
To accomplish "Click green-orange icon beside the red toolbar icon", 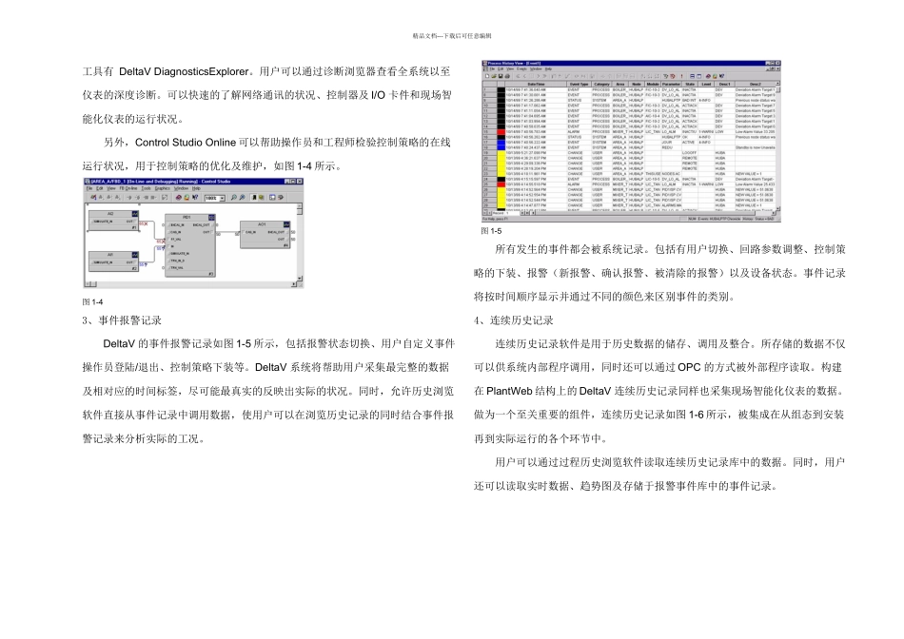I will pyautogui.click(x=187, y=198).
